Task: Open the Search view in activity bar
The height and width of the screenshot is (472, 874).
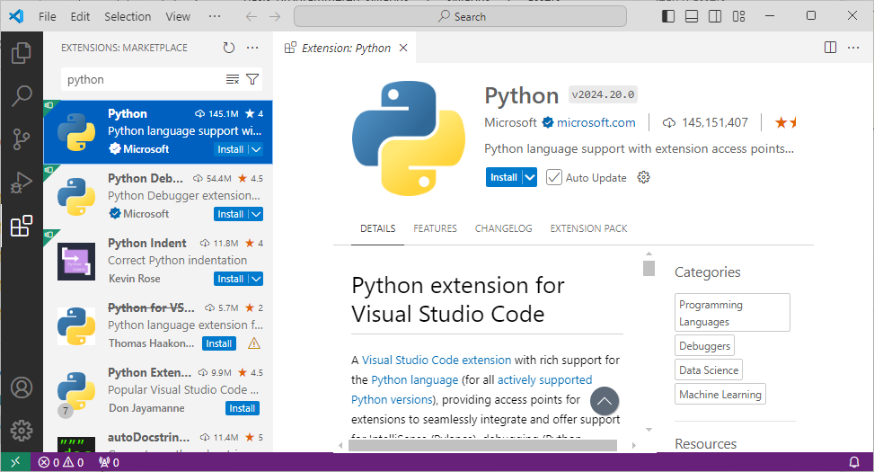Action: (22, 96)
